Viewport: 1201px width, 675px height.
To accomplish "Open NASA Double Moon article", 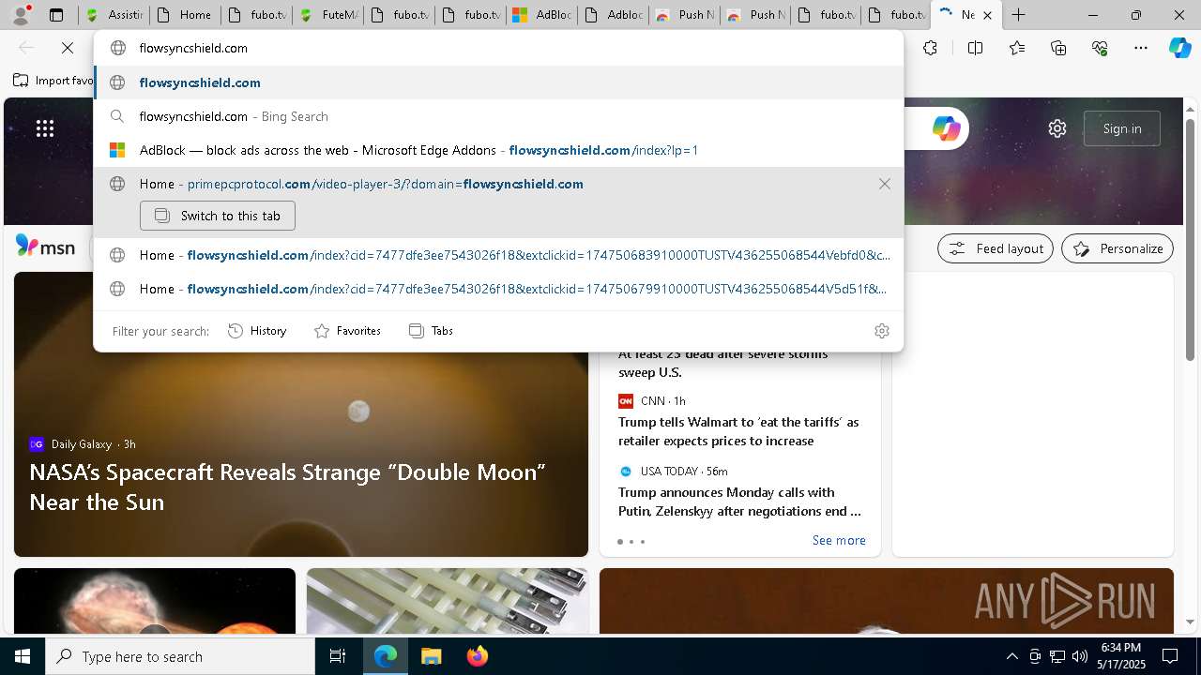I will click(x=287, y=487).
